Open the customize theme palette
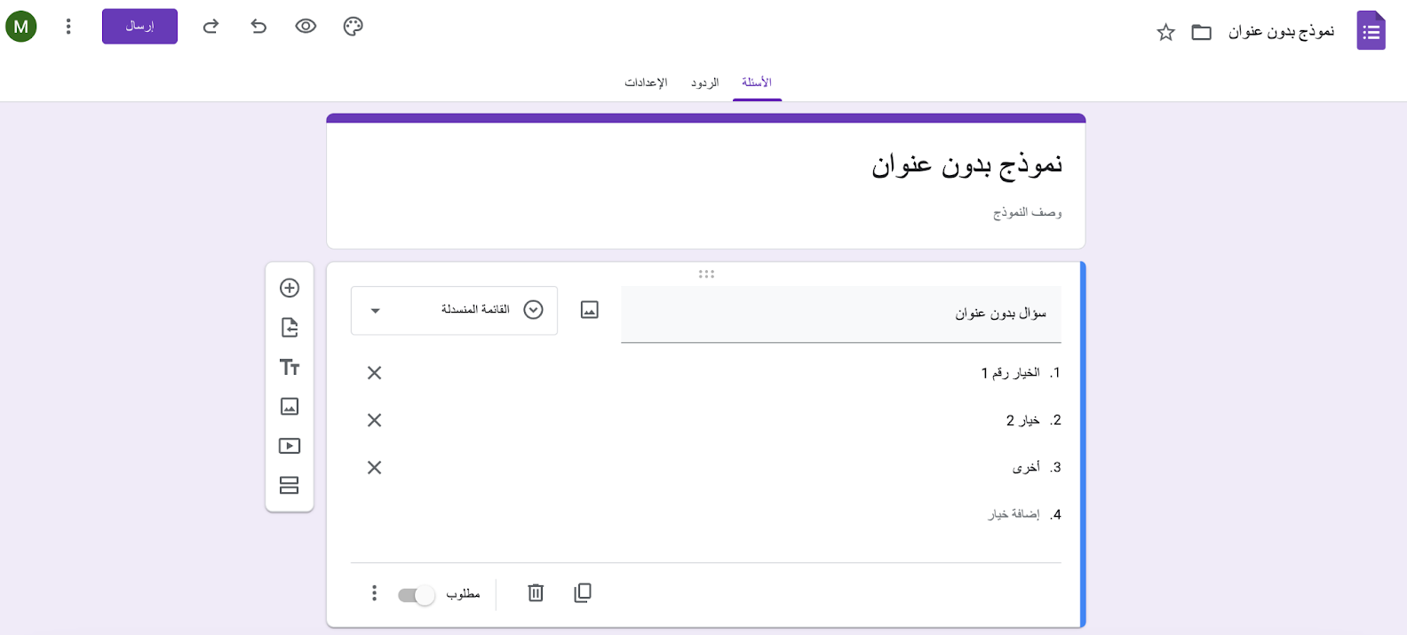This screenshot has height=635, width=1407. (353, 27)
